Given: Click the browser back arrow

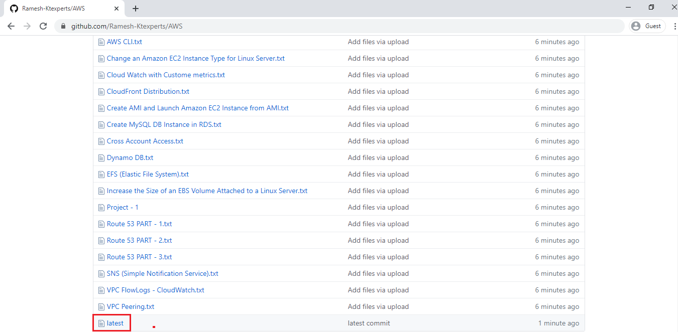Looking at the screenshot, I should 11,26.
